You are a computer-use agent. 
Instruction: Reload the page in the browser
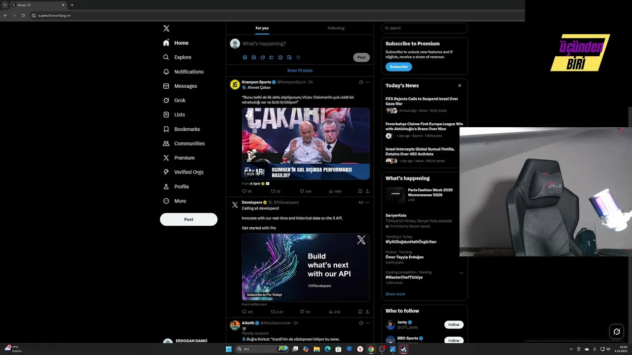[23, 15]
